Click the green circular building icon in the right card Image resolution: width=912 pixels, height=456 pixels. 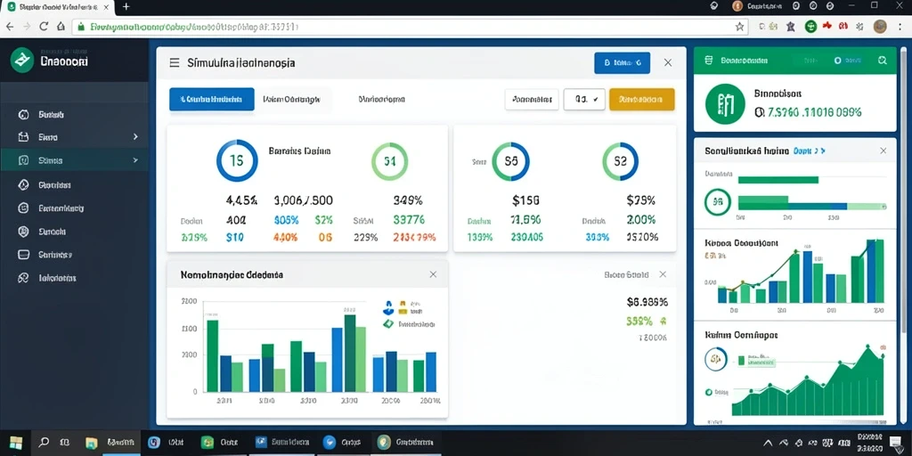click(725, 103)
